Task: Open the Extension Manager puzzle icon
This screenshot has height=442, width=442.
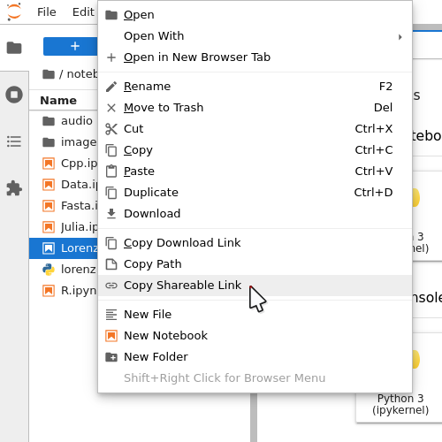Action: 14,188
